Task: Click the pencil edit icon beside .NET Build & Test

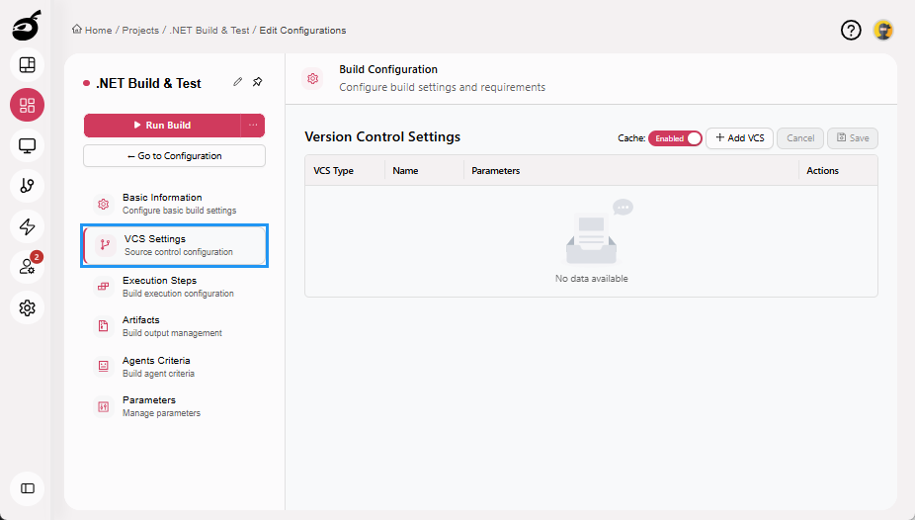Action: (x=237, y=82)
